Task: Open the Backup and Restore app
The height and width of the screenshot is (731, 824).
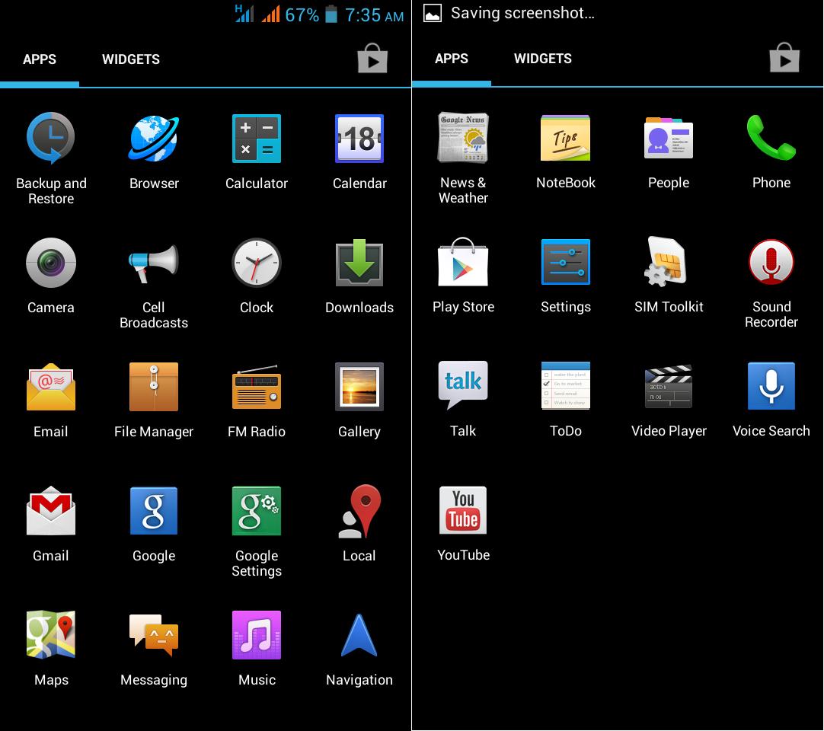Action: tap(51, 139)
